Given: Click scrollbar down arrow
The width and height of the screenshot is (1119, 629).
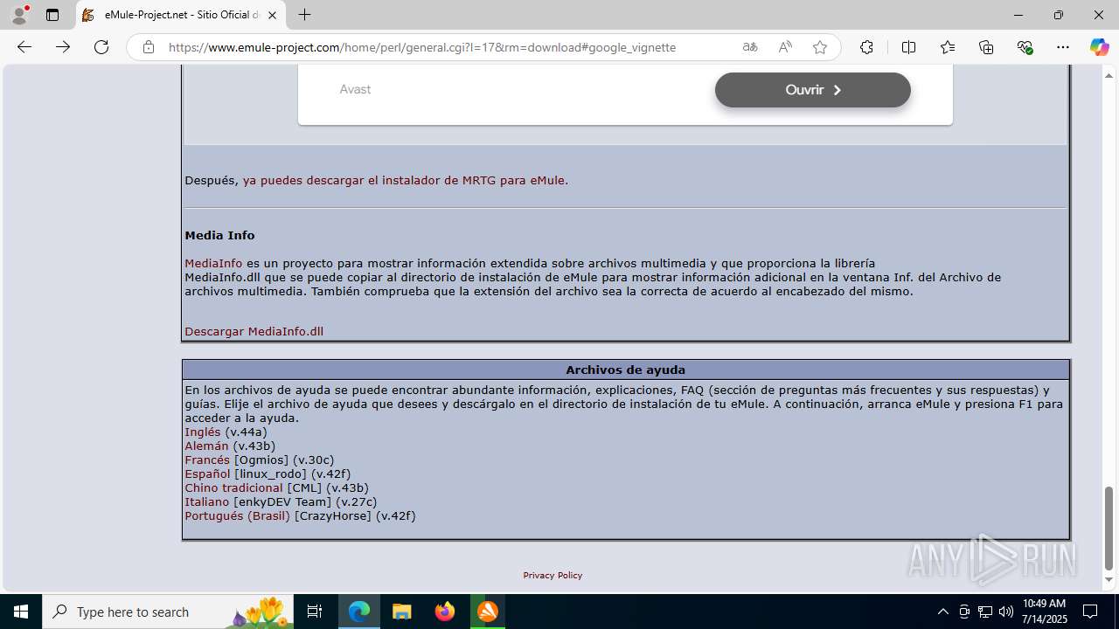Looking at the screenshot, I should [1109, 579].
